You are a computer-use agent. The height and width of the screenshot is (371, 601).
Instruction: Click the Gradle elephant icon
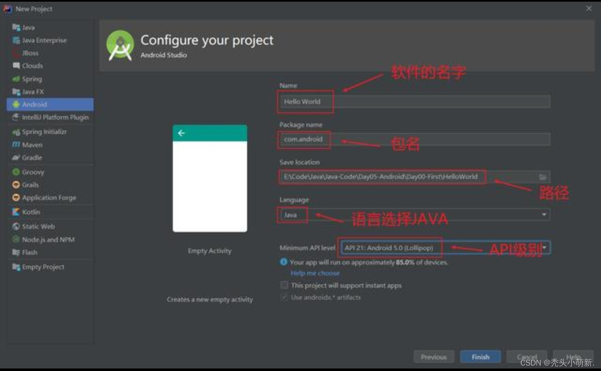coord(16,158)
